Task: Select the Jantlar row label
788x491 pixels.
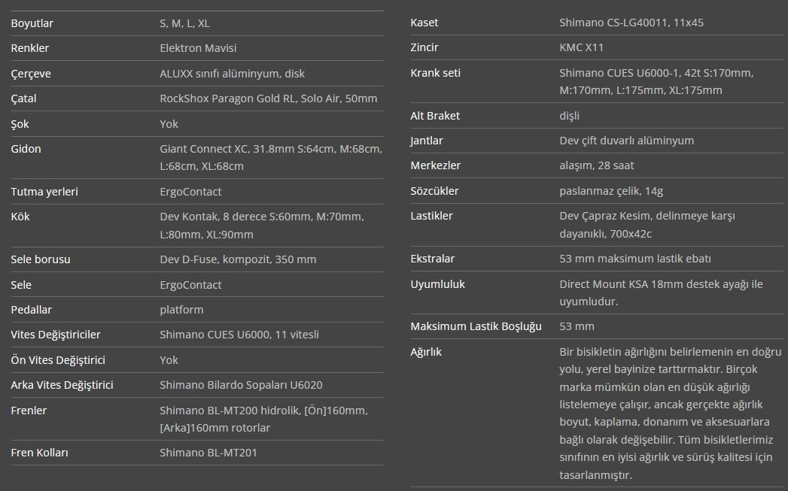Action: [x=427, y=141]
